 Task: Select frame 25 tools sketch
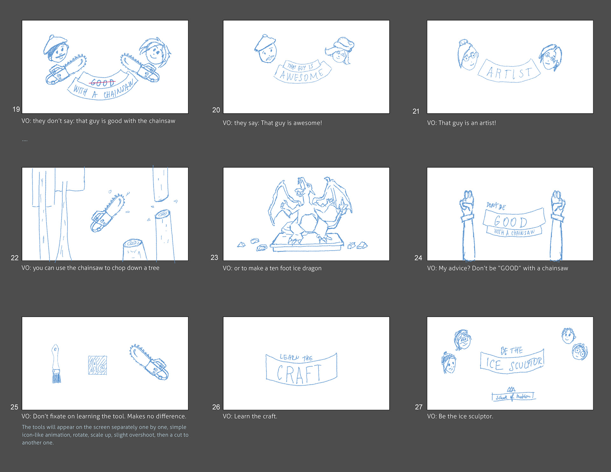[x=105, y=363]
